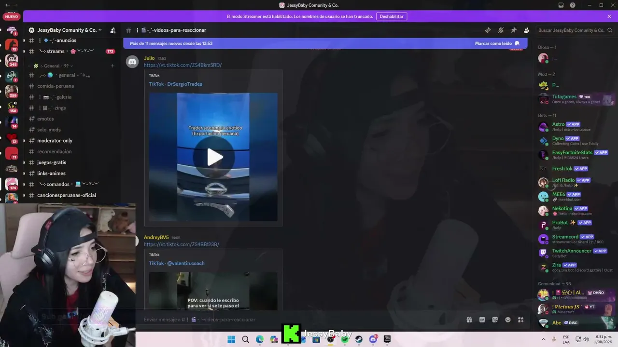Open AndreyBV5's vt.tiktok.com link
The width and height of the screenshot is (618, 347).
tap(182, 244)
